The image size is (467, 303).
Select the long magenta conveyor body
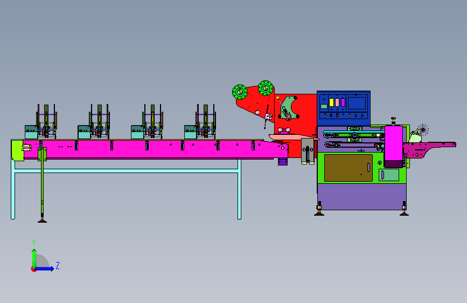[155, 149]
